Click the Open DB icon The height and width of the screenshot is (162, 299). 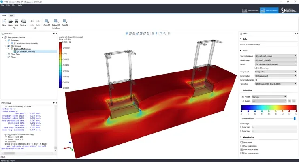[47, 21]
